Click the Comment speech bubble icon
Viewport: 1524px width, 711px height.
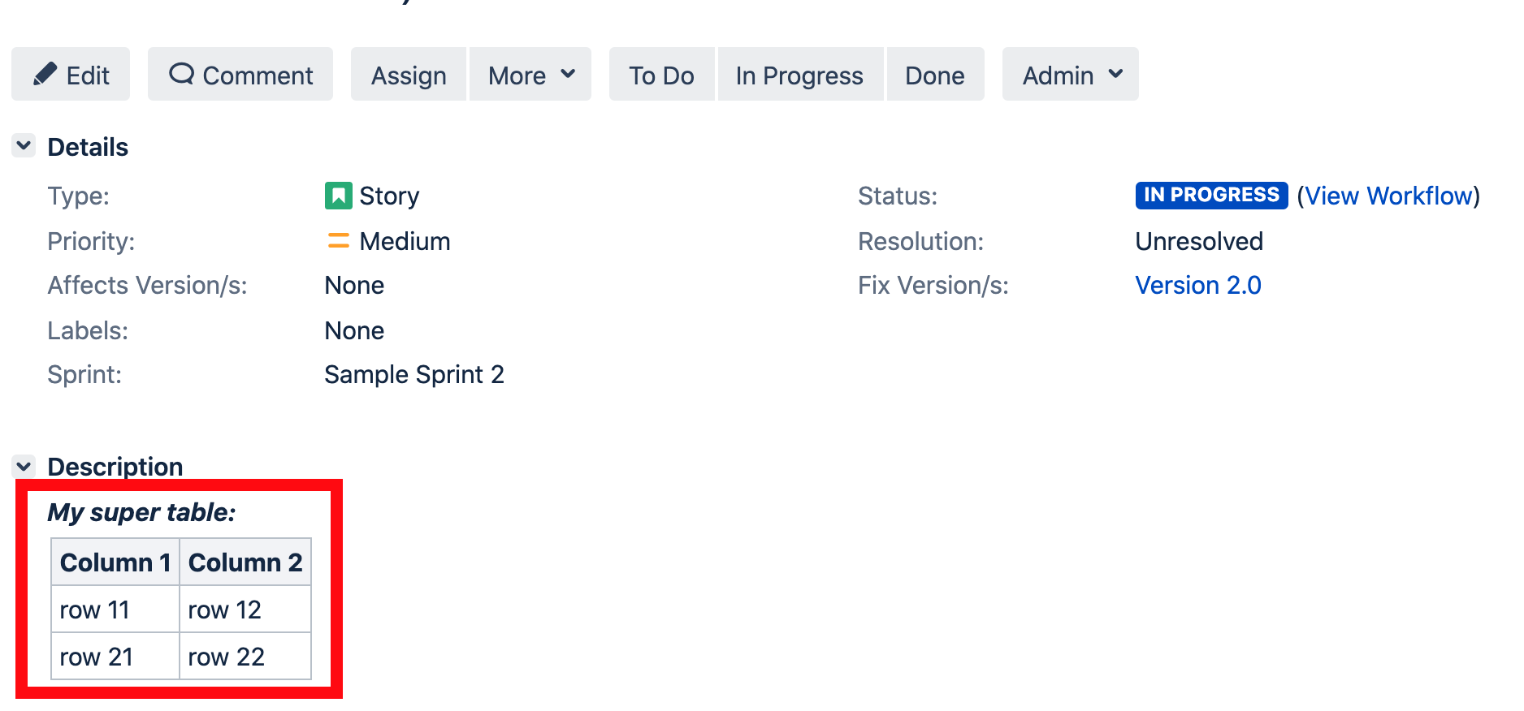pyautogui.click(x=182, y=74)
